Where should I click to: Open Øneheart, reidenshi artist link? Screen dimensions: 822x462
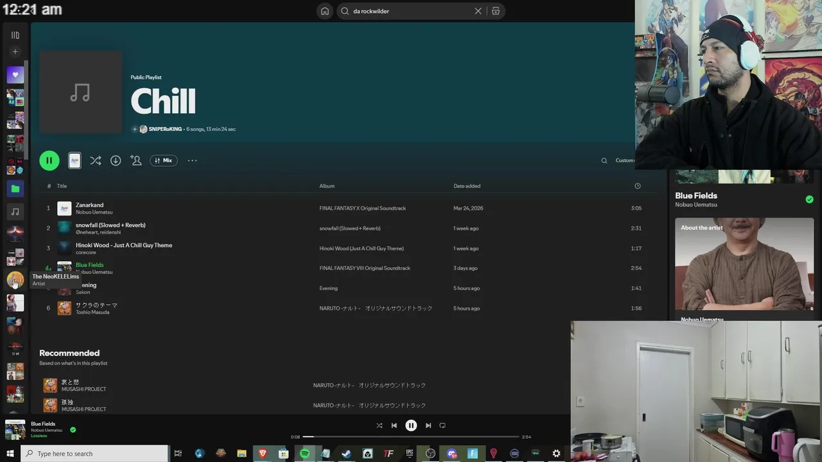(98, 232)
